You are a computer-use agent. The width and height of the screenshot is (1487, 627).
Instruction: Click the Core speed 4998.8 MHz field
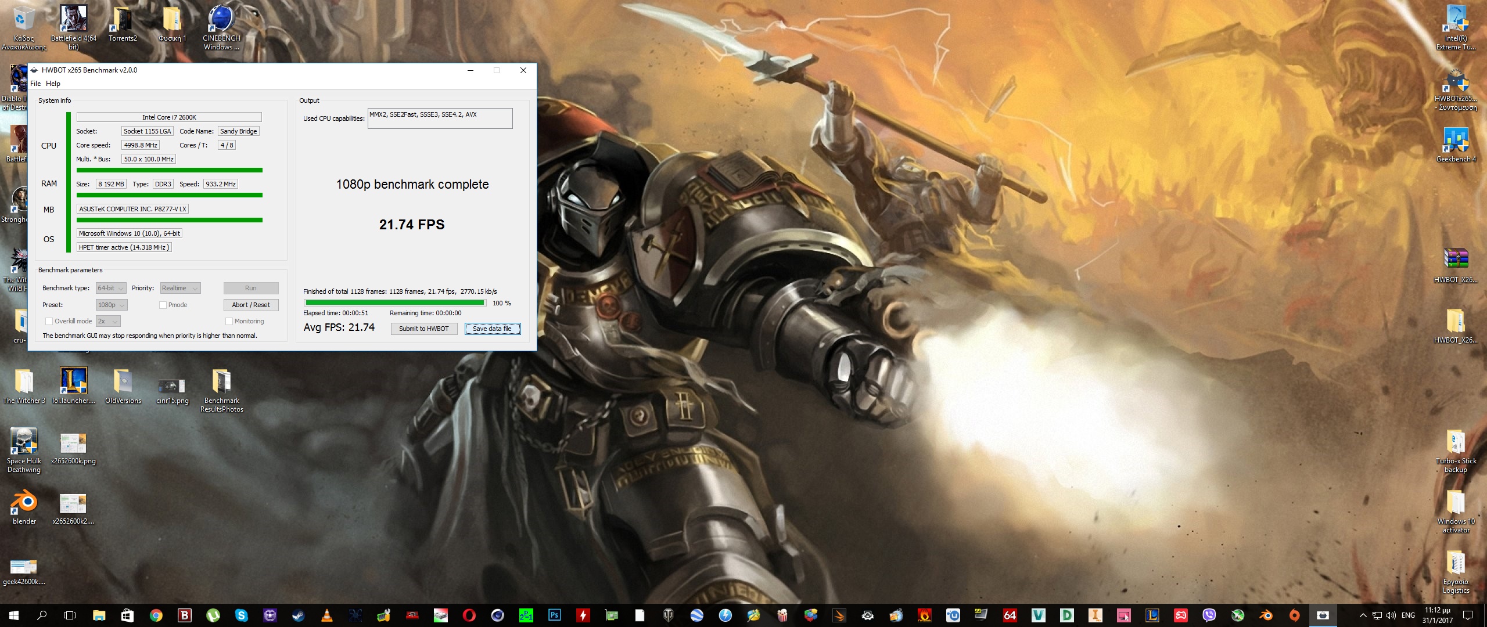[x=141, y=145]
